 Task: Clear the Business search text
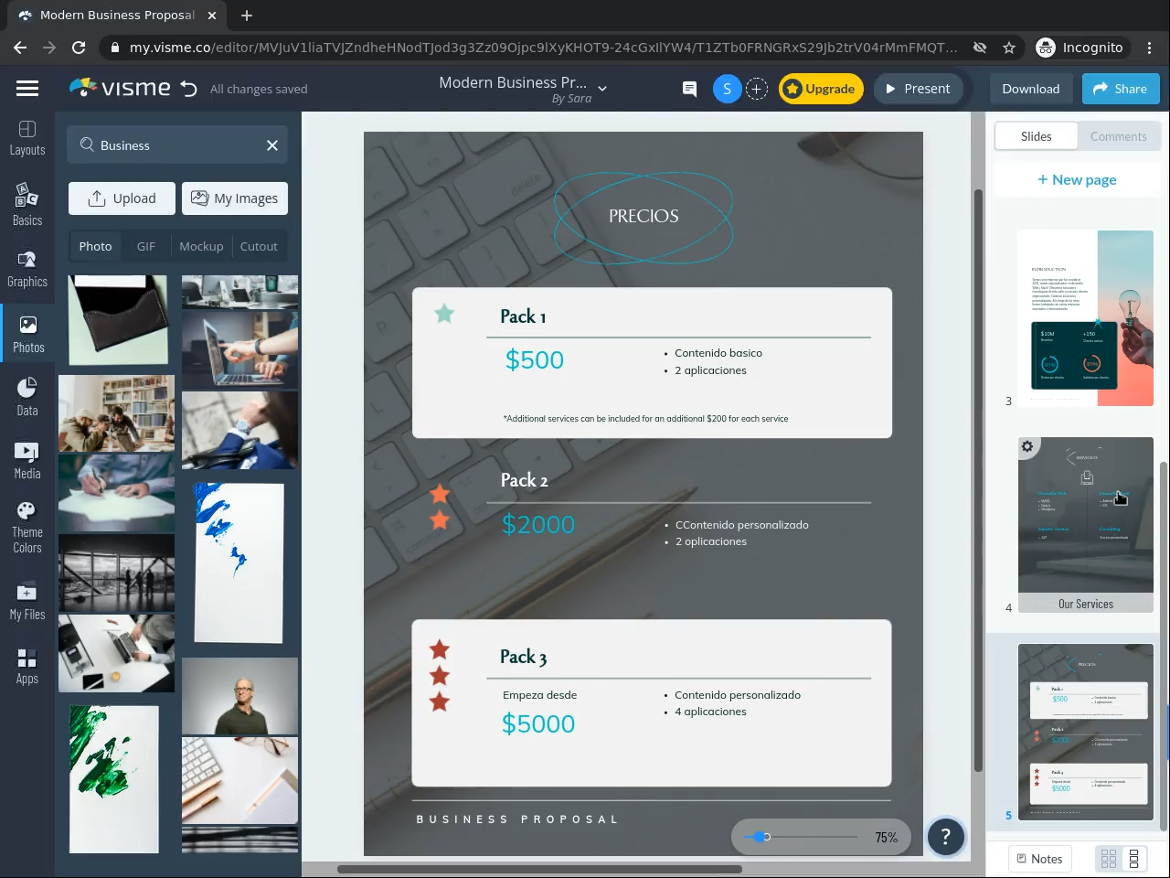(272, 145)
